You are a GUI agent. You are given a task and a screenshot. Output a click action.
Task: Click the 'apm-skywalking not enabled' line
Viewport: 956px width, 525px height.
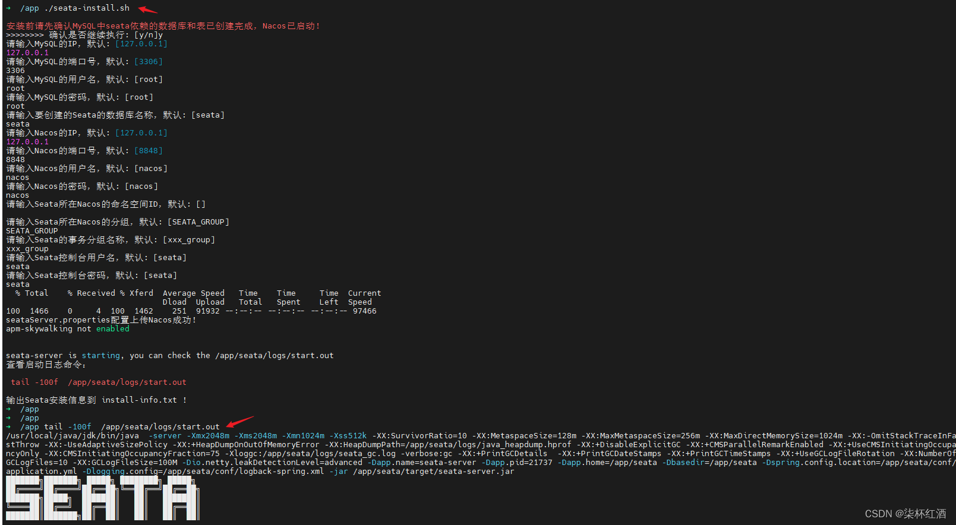point(68,328)
